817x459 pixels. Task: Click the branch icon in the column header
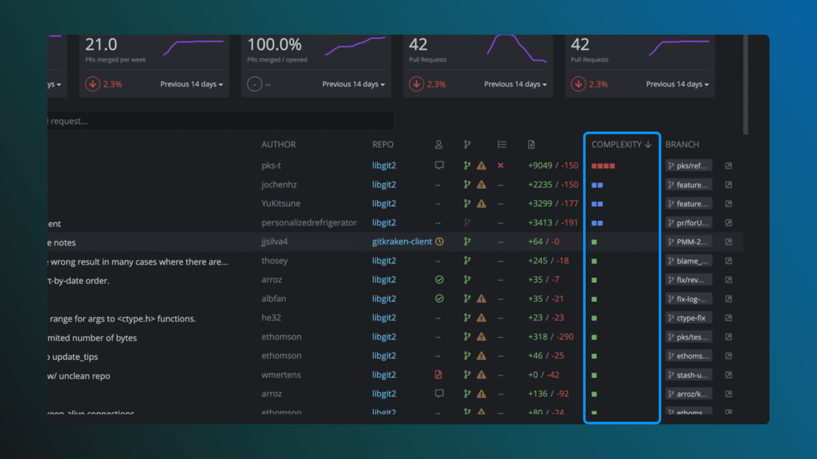click(467, 144)
